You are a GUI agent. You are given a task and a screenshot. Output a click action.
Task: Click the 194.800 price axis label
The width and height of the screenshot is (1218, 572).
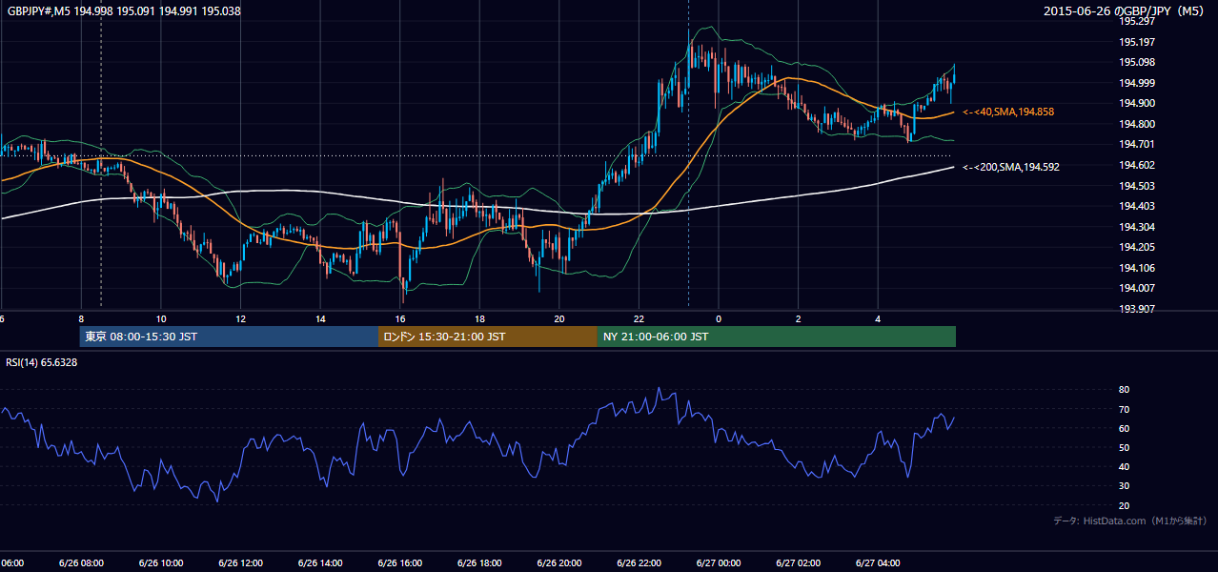1137,124
